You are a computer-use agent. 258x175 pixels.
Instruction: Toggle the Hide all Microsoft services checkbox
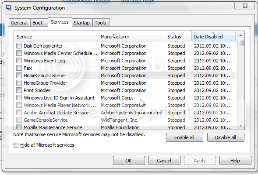(x=16, y=145)
